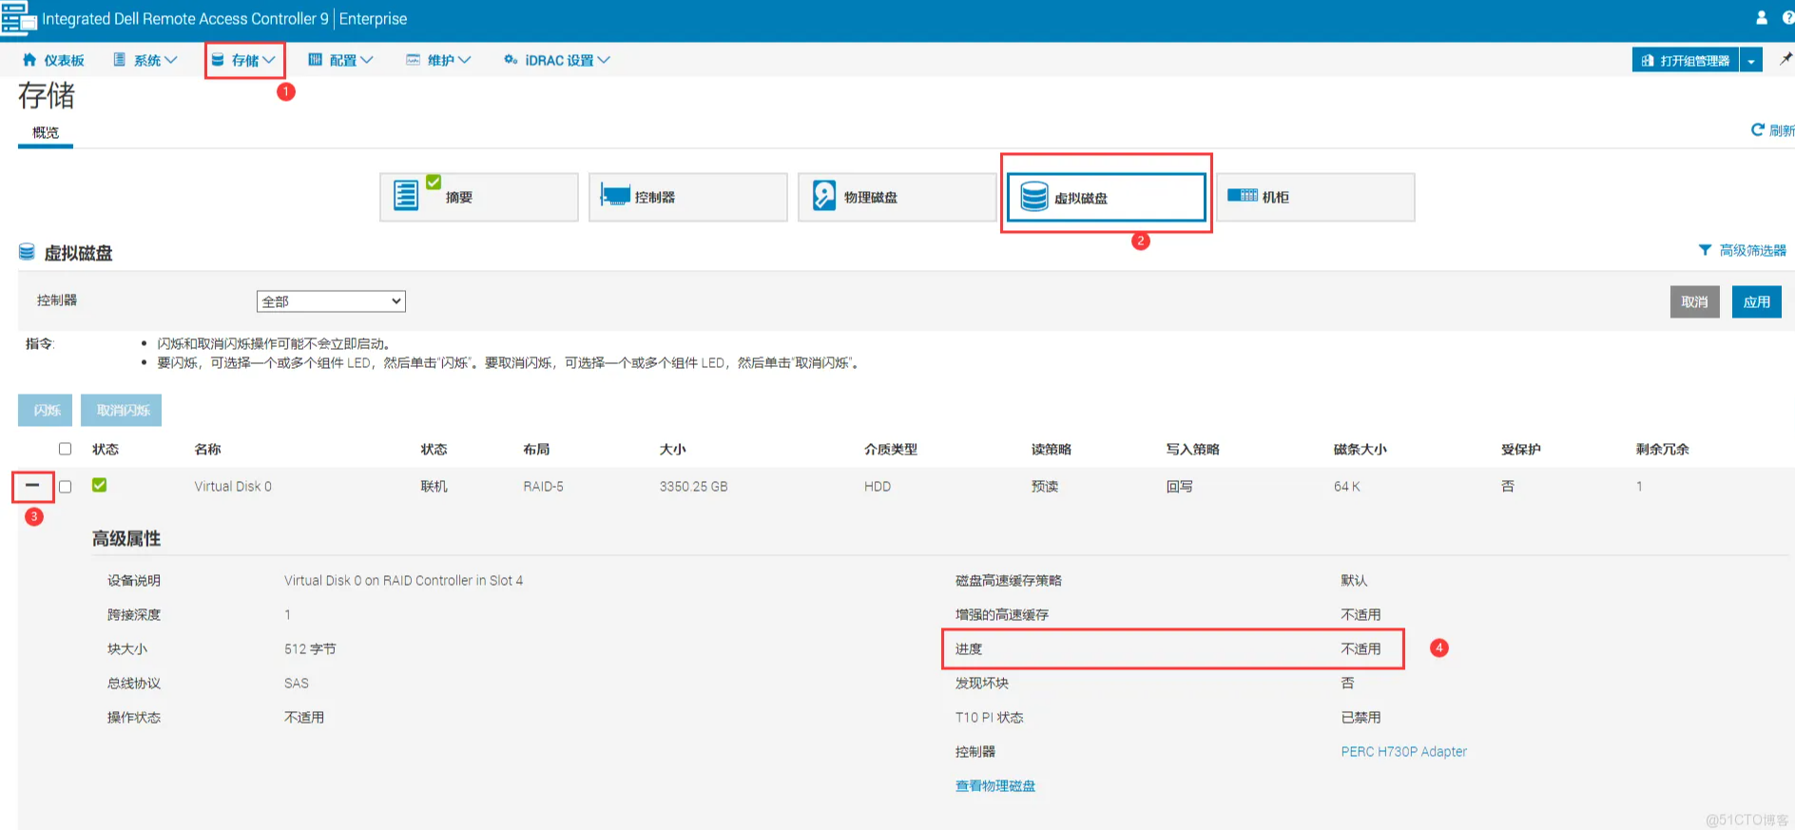Screen dimensions: 1795x830
Task: Open the 控制器 filter dropdown showing 全部
Action: click(x=331, y=301)
